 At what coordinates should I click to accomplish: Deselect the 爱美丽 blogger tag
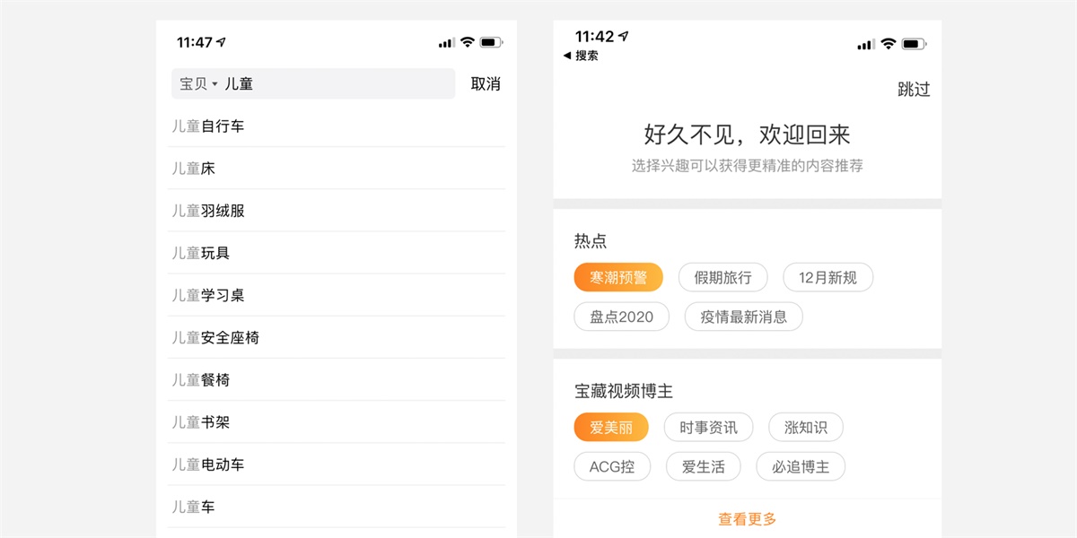[x=610, y=427]
